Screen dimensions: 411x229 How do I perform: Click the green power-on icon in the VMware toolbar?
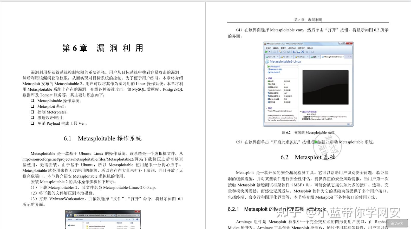[x=266, y=52]
